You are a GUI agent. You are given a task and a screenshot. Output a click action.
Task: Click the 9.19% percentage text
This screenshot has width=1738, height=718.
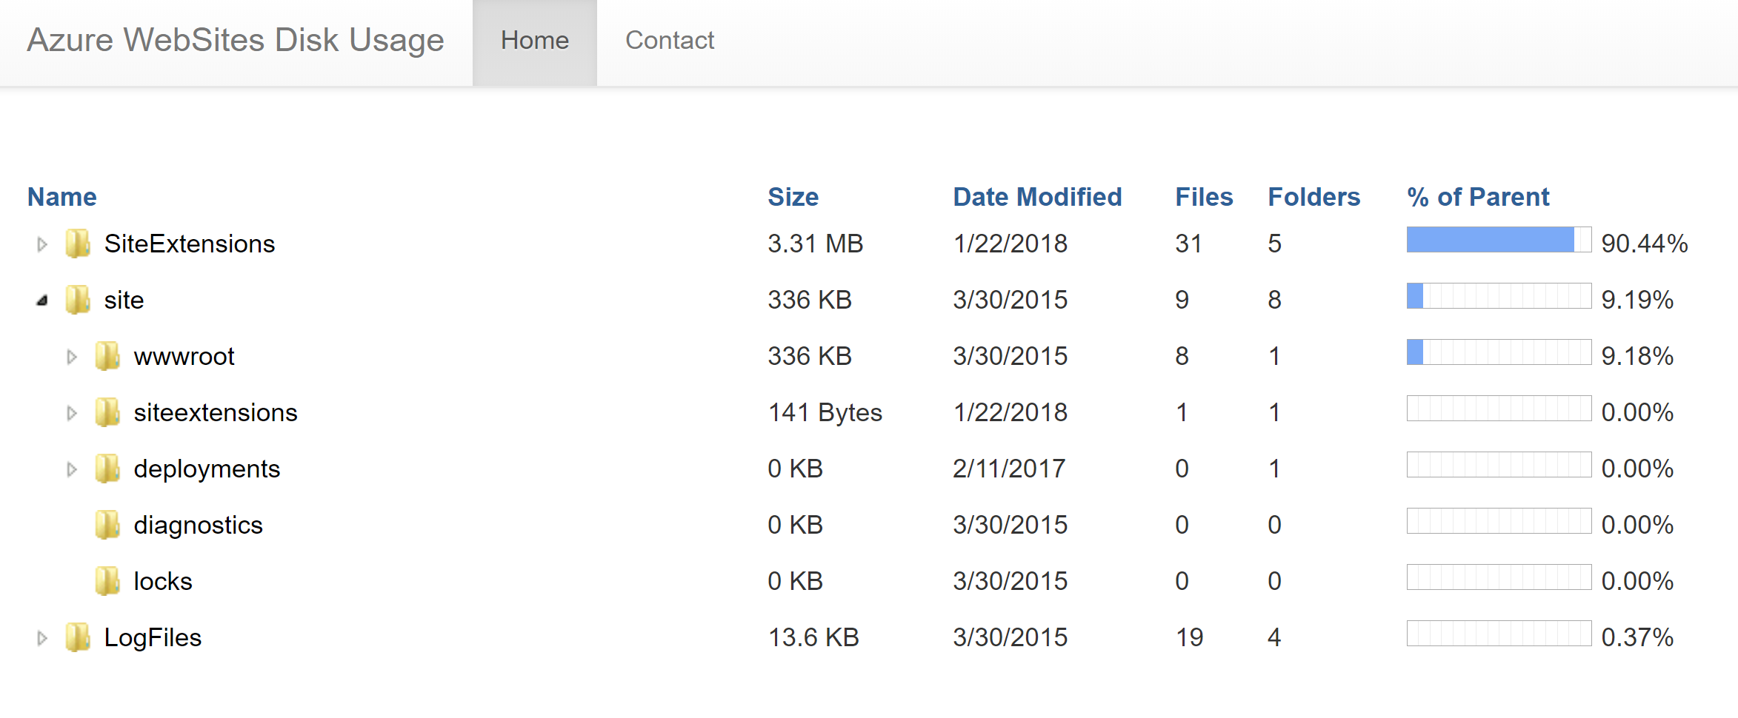click(x=1637, y=300)
